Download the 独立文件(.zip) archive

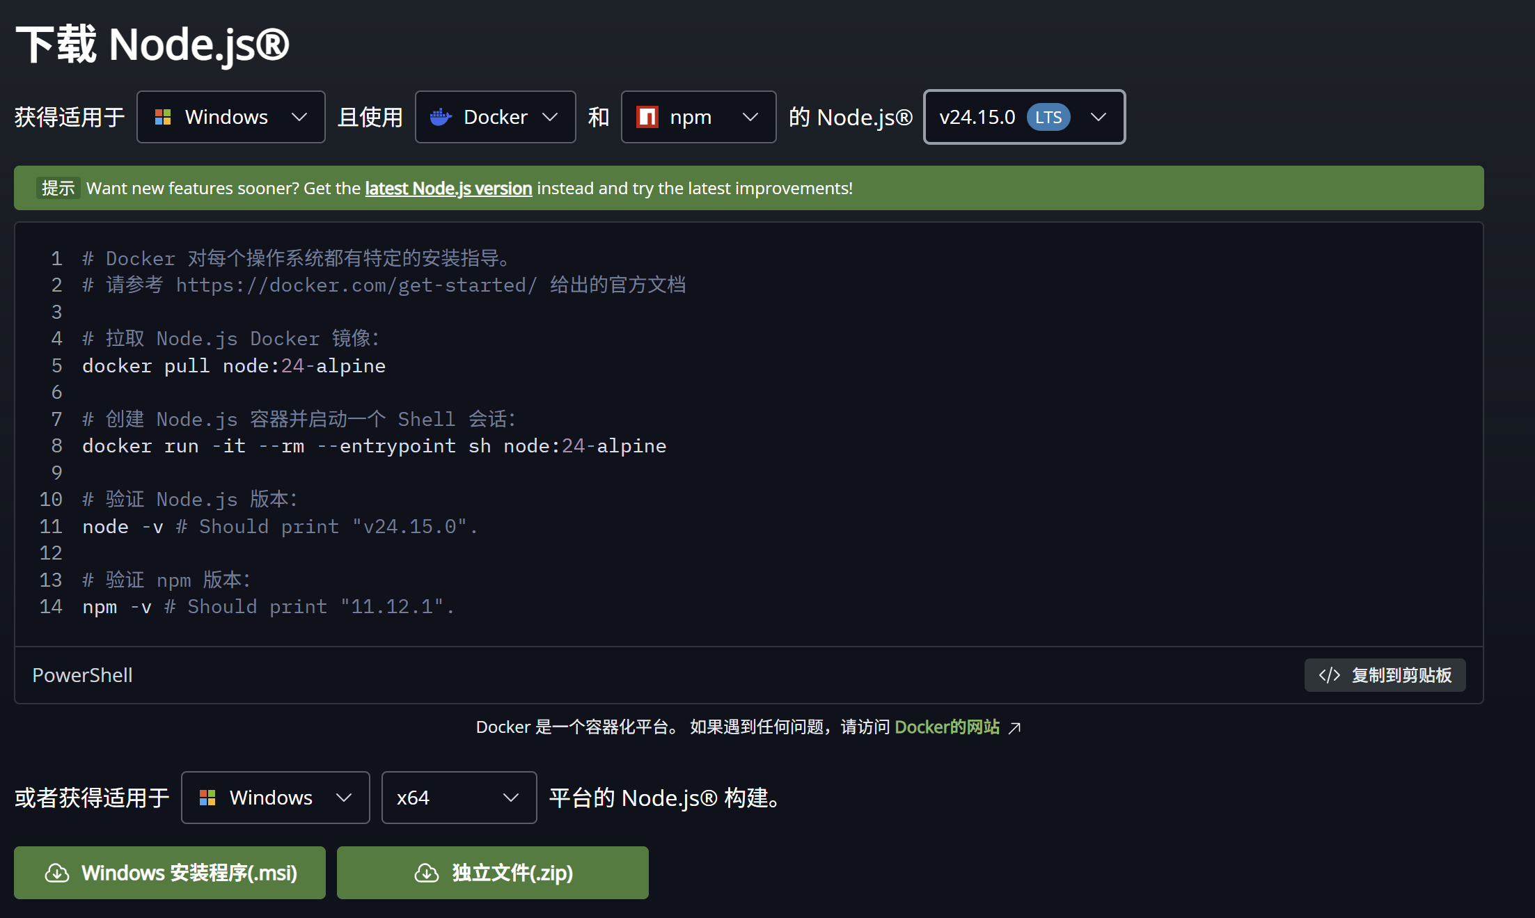coord(493,873)
